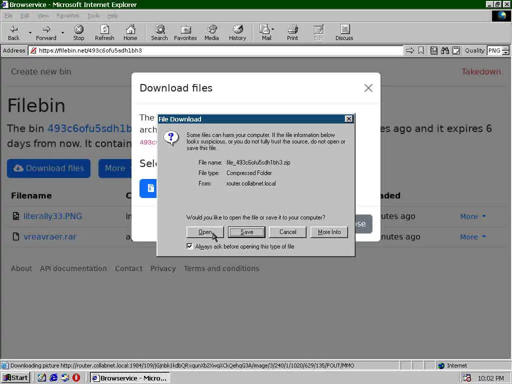Click the Stop toolbar icon
Image resolution: width=512 pixels, height=384 pixels.
(78, 32)
